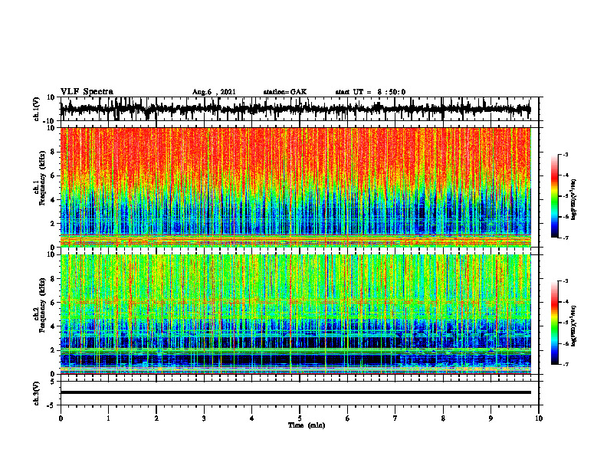Click the "2" tick on the time axis
The image size is (607, 469).
point(156,418)
